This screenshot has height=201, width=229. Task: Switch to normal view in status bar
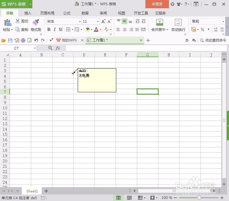(118, 198)
